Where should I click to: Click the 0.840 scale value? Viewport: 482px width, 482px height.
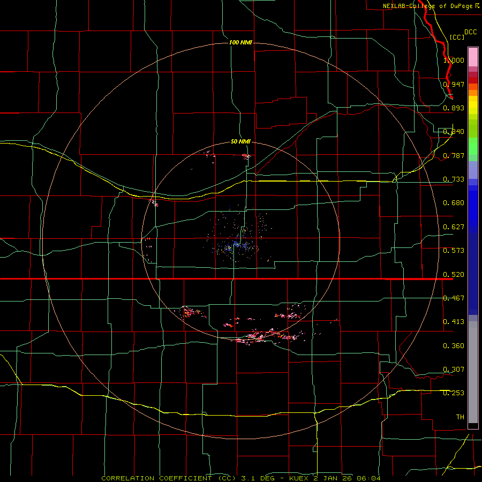[454, 132]
